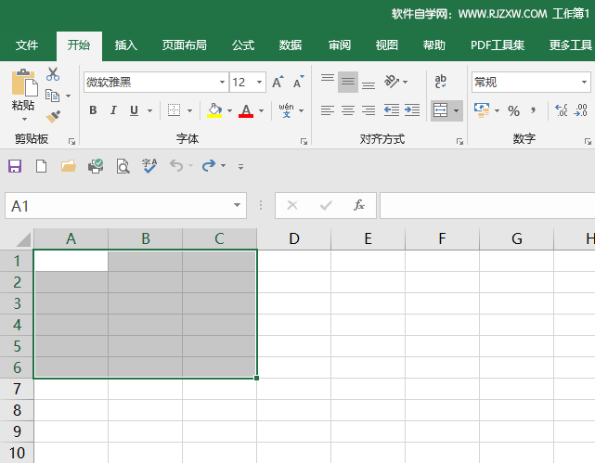Screen dimensions: 595x463
Task: Quick print icon in toolbar
Action: click(x=96, y=166)
